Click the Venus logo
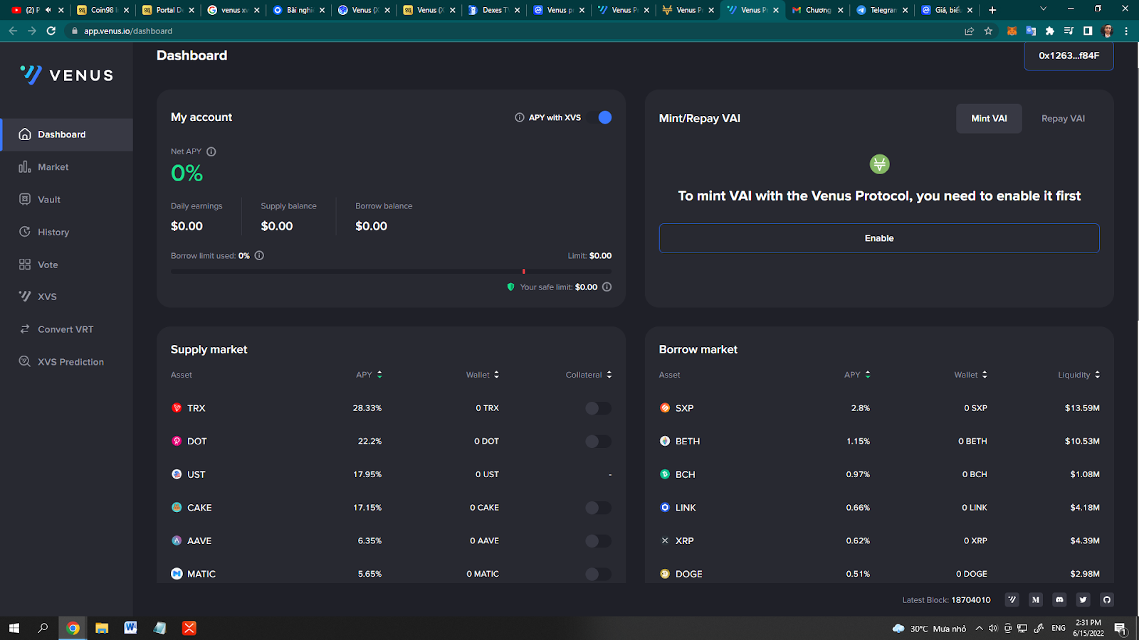Viewport: 1139px width, 640px height. [x=66, y=75]
